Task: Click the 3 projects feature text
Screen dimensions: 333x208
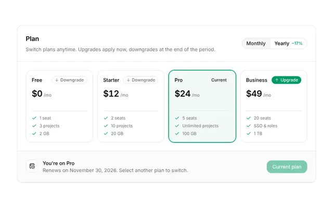Action: point(49,126)
